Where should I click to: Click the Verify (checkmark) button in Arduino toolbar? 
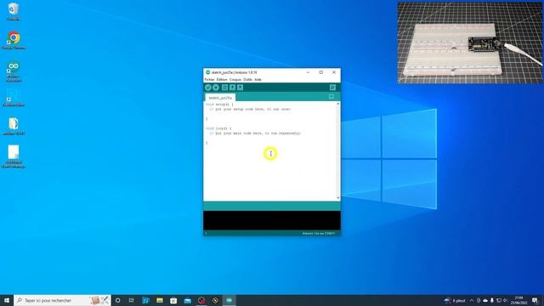pos(208,88)
